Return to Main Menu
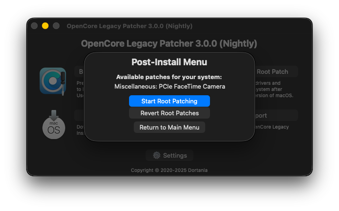The width and height of the screenshot is (339, 211). (x=169, y=127)
